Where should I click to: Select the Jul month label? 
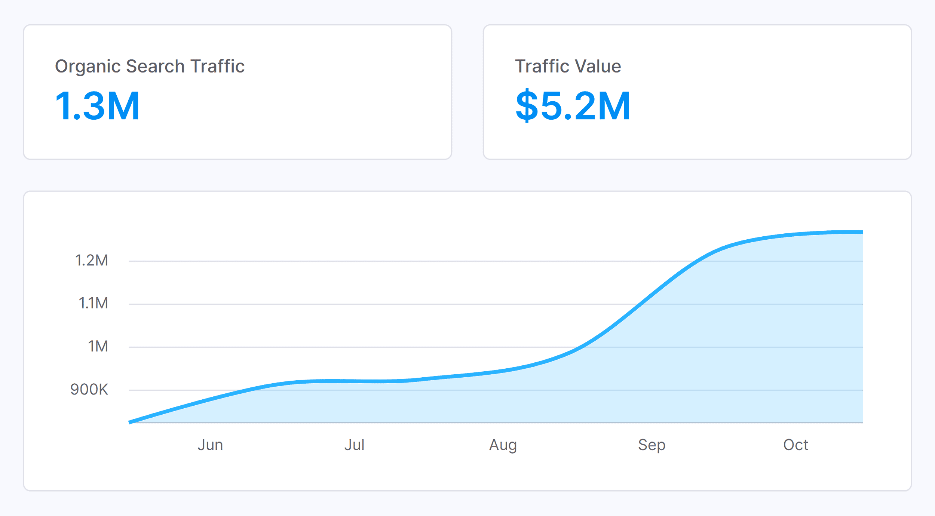click(x=354, y=445)
